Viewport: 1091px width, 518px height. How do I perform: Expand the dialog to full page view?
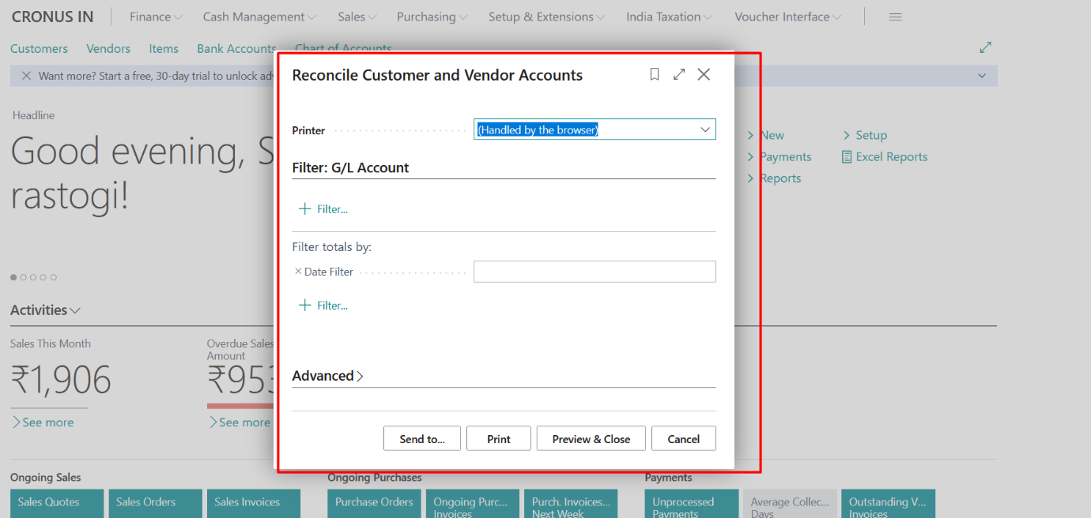click(678, 73)
